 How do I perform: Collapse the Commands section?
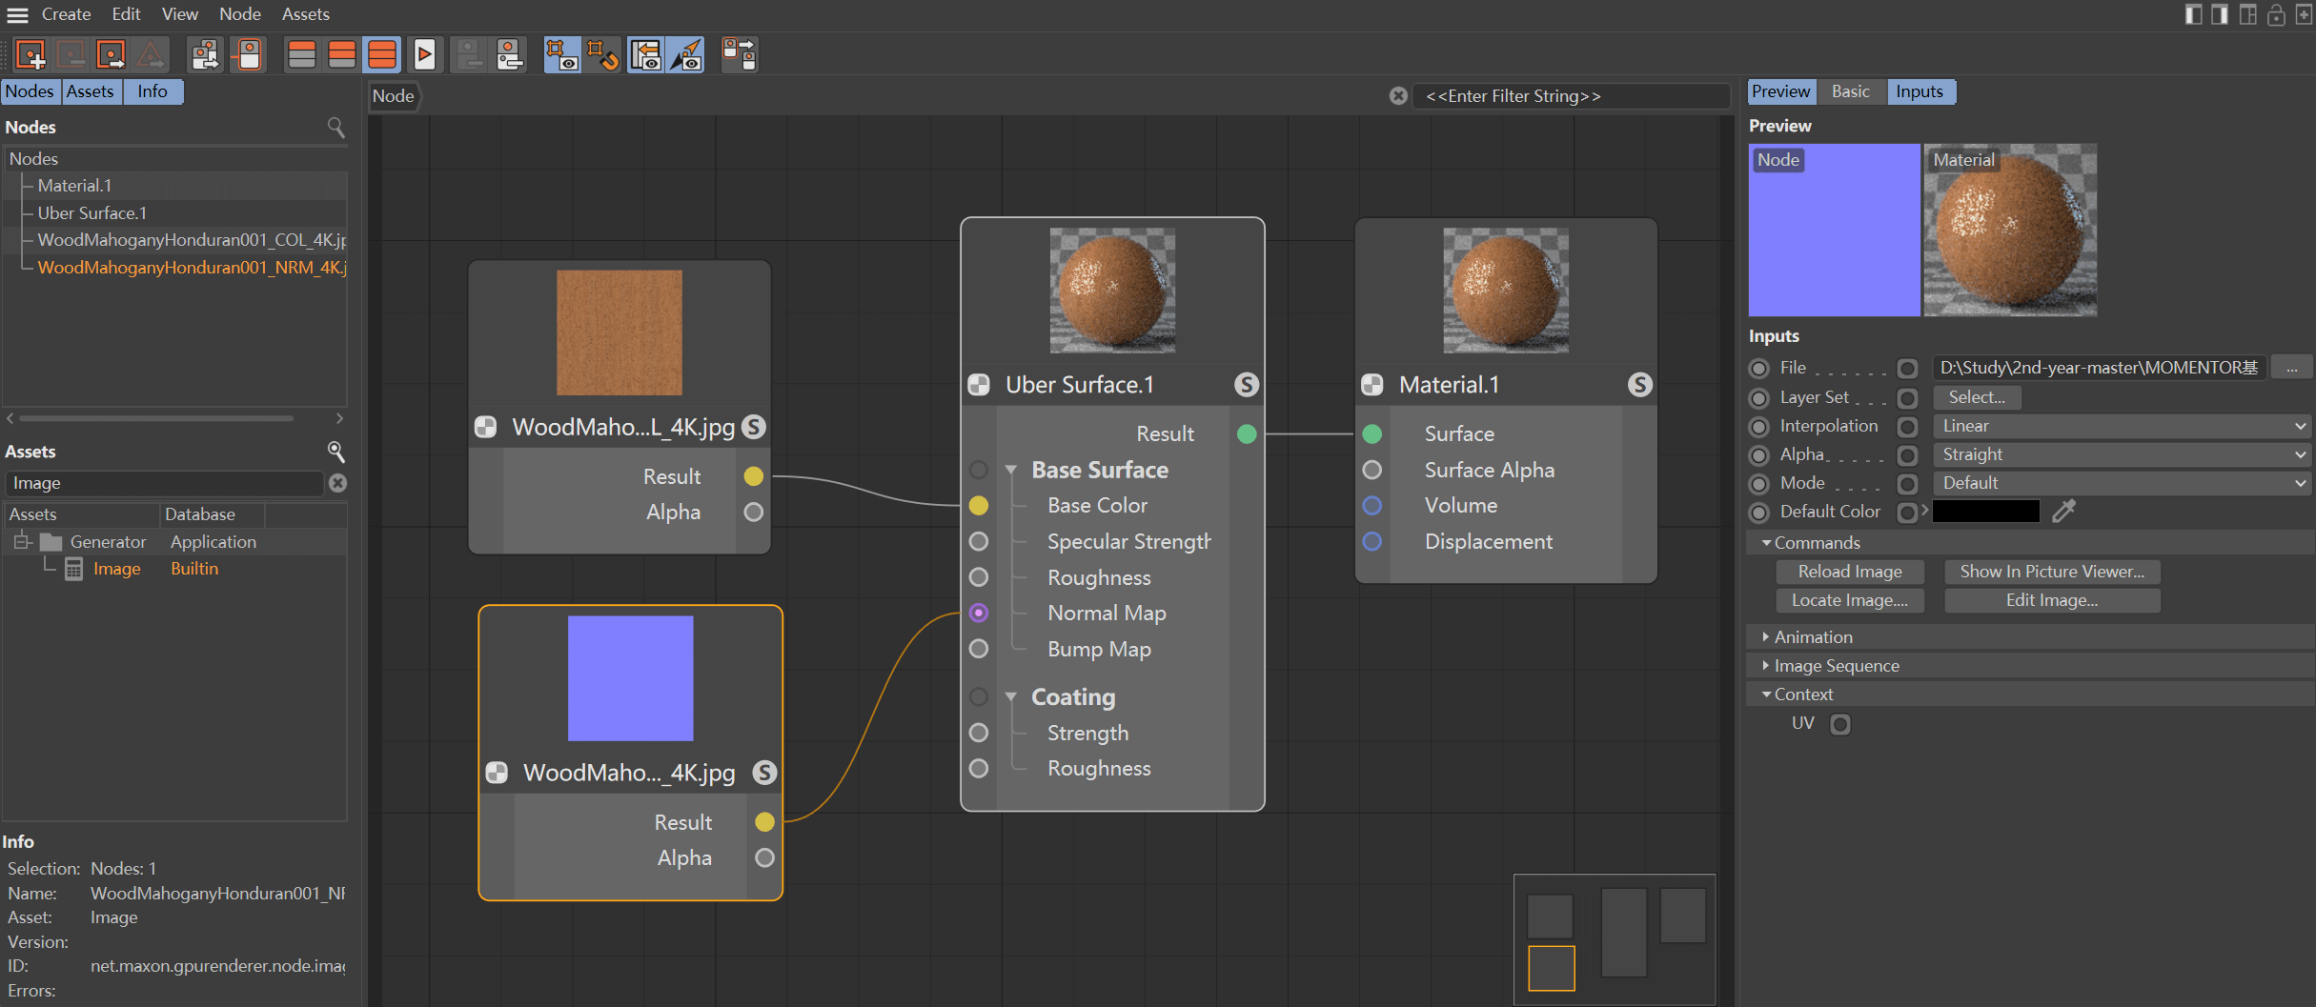coord(1766,543)
